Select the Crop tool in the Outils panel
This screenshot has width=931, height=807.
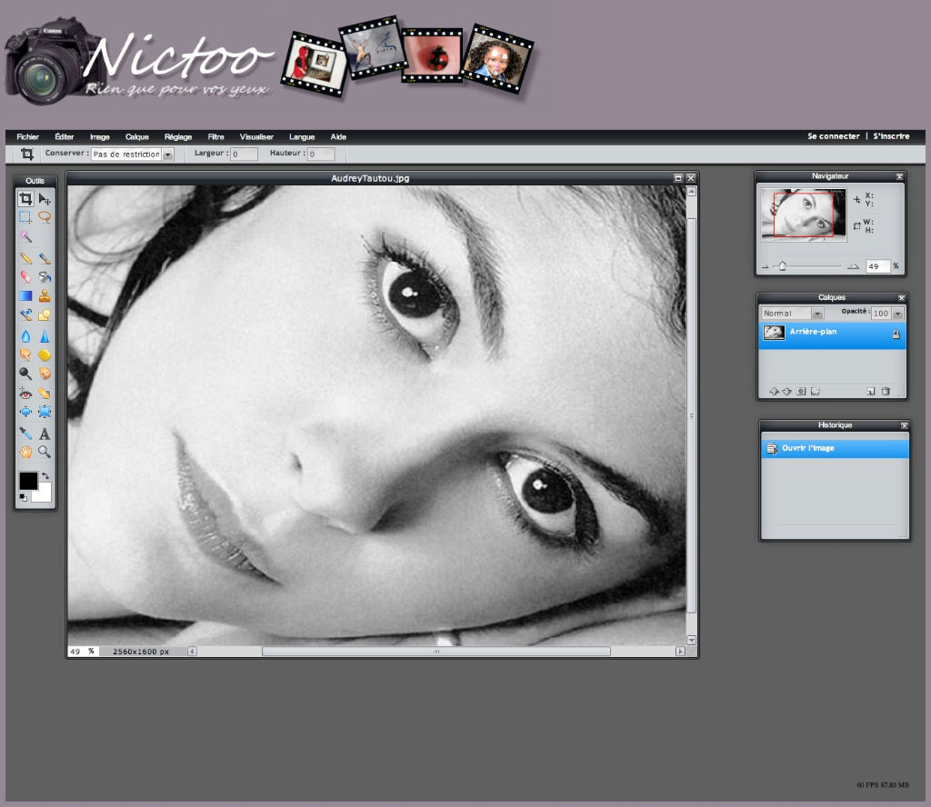26,198
